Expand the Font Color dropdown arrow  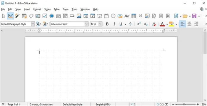pos(167,24)
